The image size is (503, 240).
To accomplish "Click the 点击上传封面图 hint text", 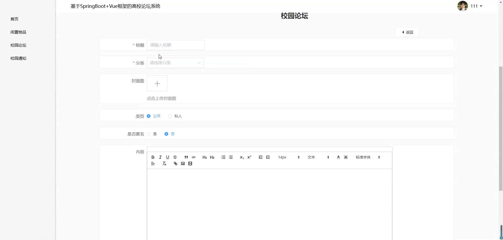I will pos(161,99).
